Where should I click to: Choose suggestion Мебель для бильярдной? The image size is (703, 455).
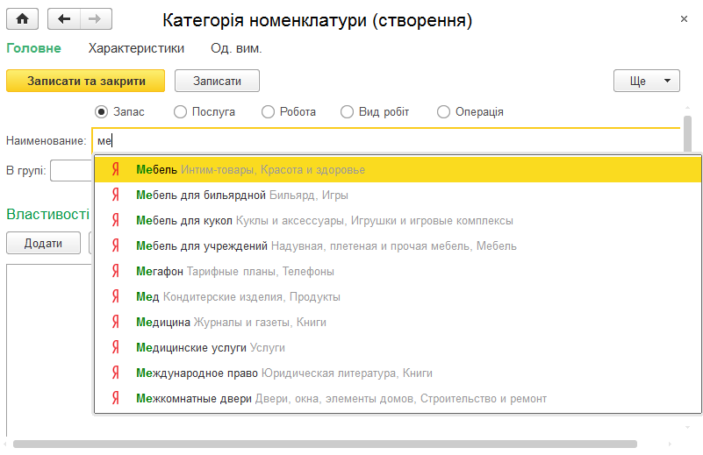point(398,195)
